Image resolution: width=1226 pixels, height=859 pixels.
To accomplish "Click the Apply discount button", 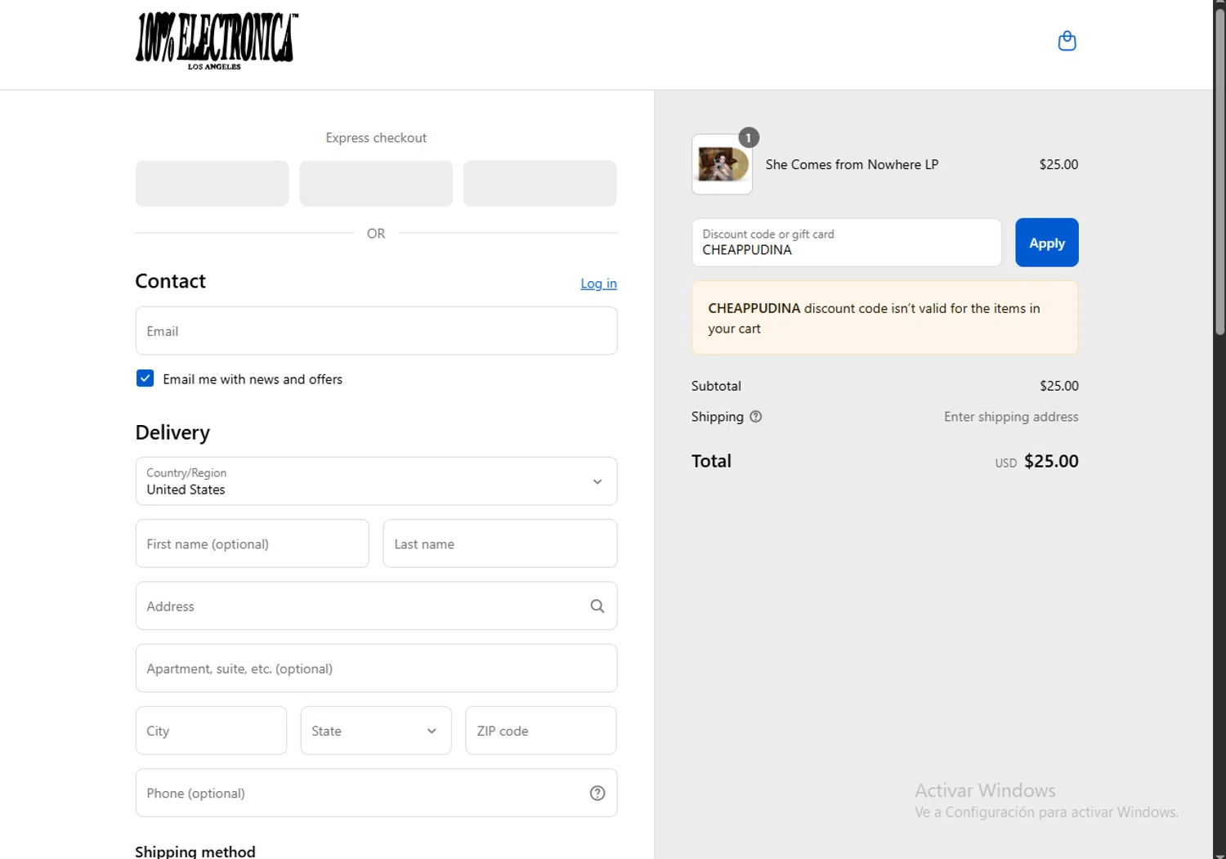I will click(x=1047, y=243).
